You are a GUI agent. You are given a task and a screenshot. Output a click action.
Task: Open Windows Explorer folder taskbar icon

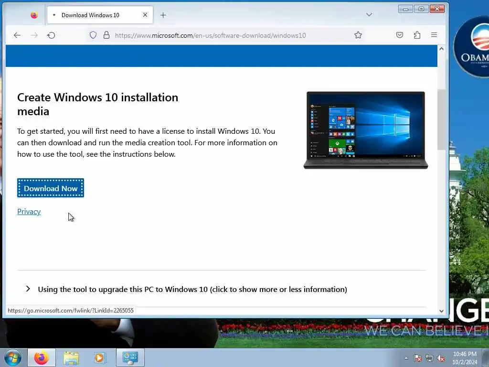coord(71,357)
